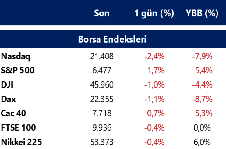
Task: Select the DJI row label
Action: pyautogui.click(x=7, y=85)
